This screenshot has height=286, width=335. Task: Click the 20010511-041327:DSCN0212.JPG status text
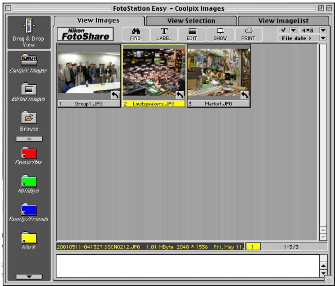click(98, 247)
